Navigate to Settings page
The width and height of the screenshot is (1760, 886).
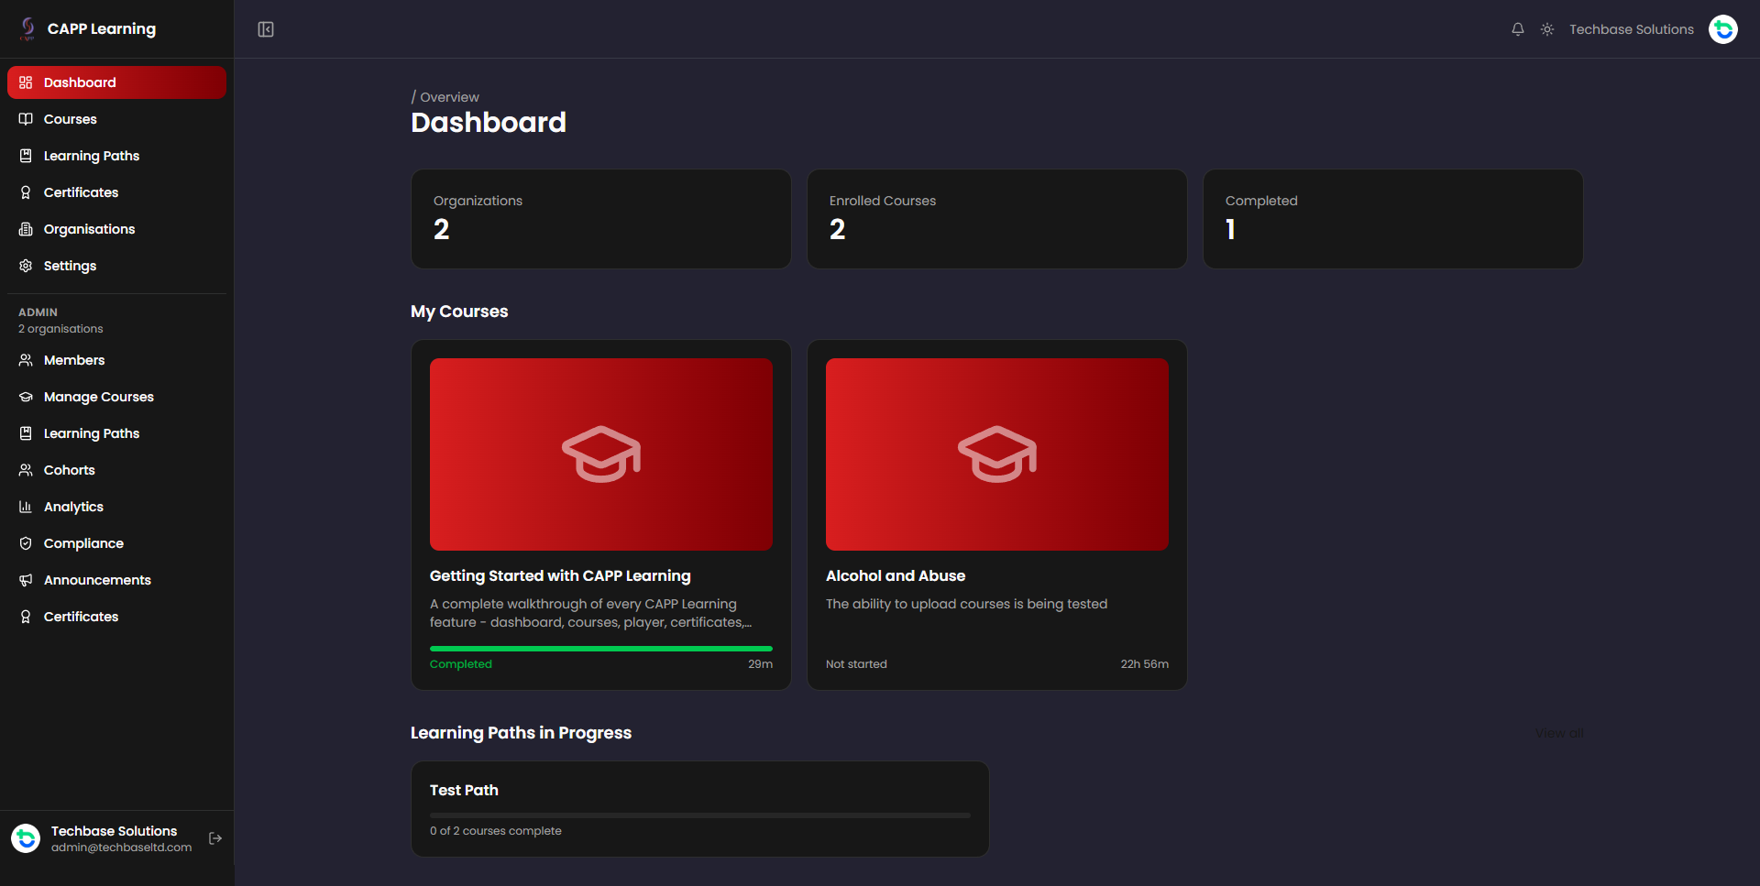[x=116, y=266]
